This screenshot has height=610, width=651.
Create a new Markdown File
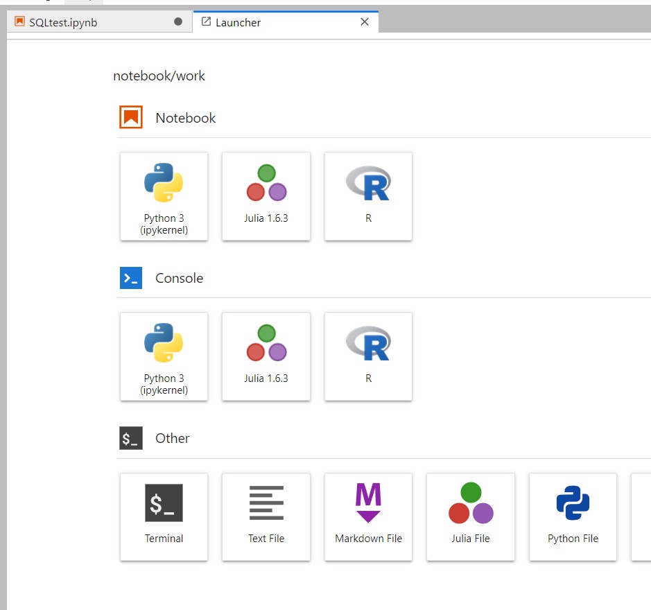tap(368, 516)
